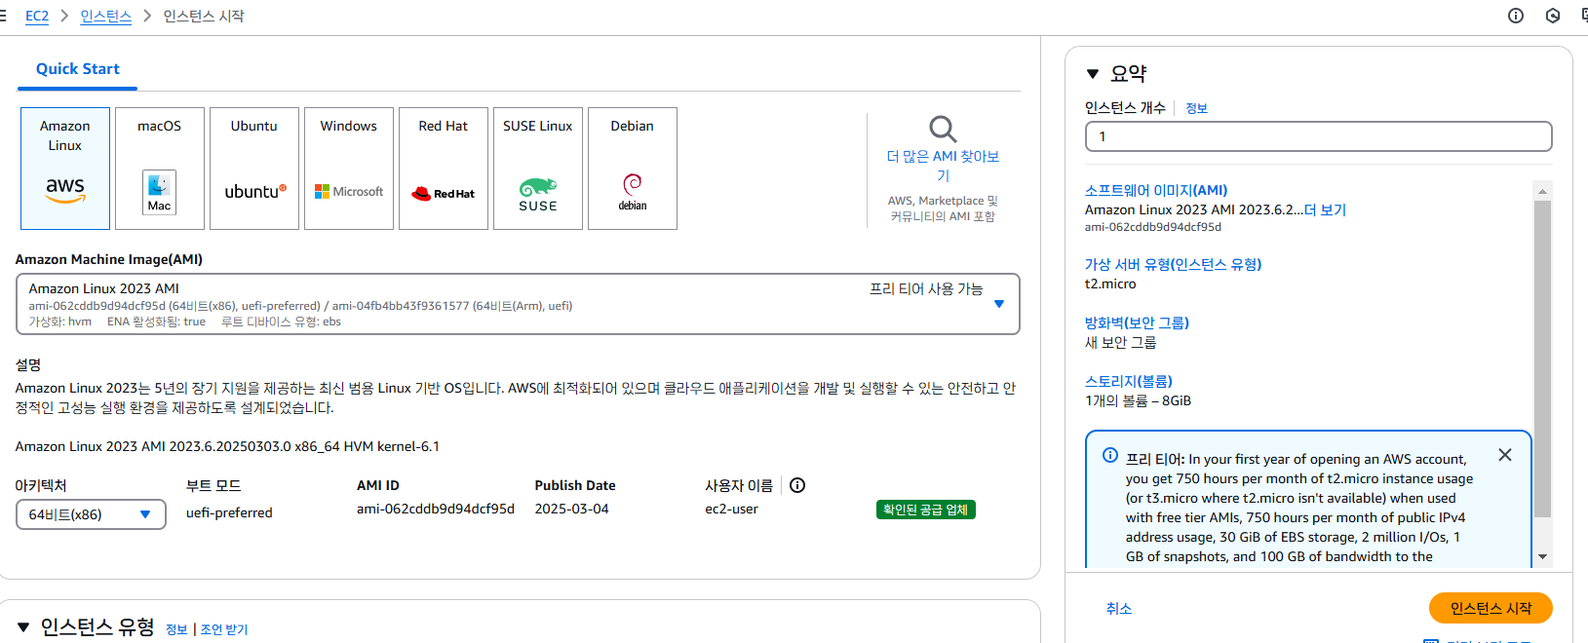Open the '조언 받기' link
The width and height of the screenshot is (1588, 643).
[224, 629]
